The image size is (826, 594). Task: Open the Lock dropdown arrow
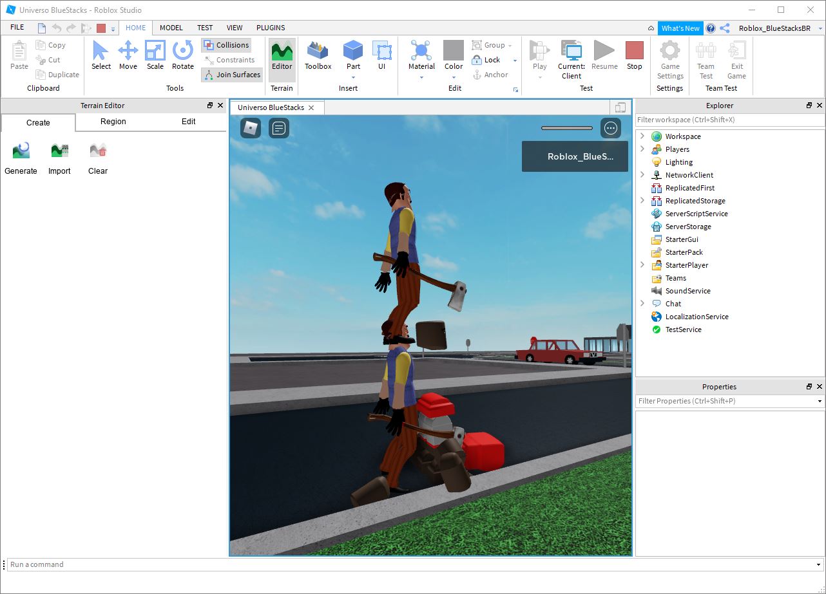click(515, 60)
